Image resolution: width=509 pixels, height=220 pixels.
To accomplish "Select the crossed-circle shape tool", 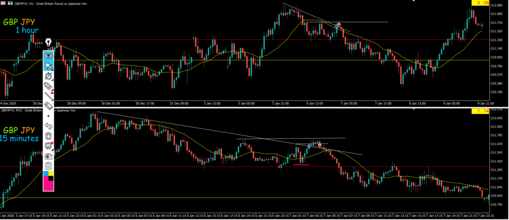I will click(x=48, y=76).
